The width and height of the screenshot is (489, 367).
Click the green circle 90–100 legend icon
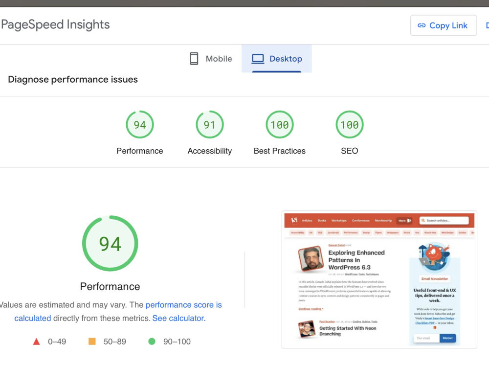click(x=152, y=342)
